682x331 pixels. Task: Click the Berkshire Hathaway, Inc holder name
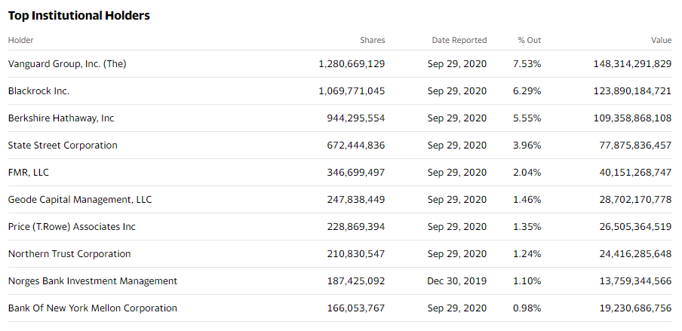coord(61,118)
